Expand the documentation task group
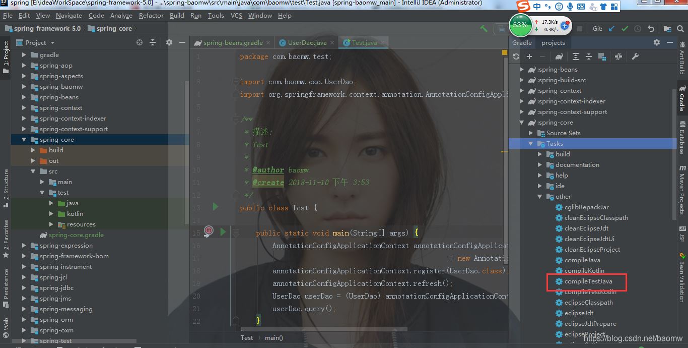Image resolution: width=688 pixels, height=348 pixels. point(540,165)
